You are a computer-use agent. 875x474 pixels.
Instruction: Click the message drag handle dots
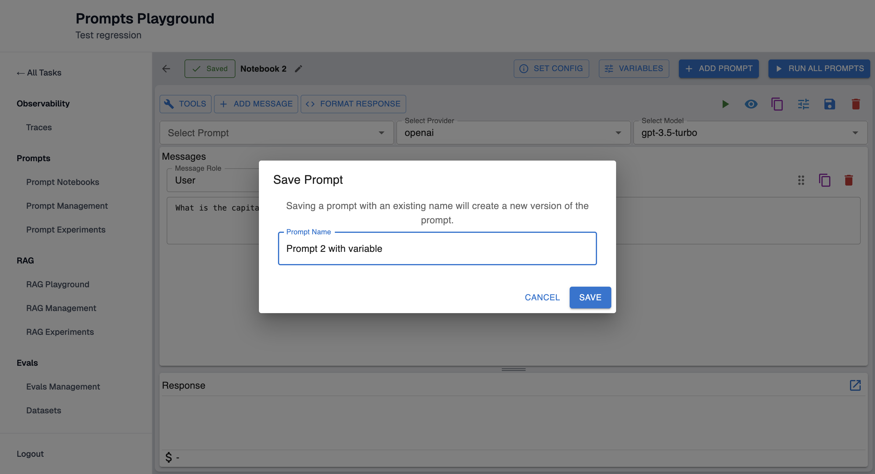[x=801, y=180]
